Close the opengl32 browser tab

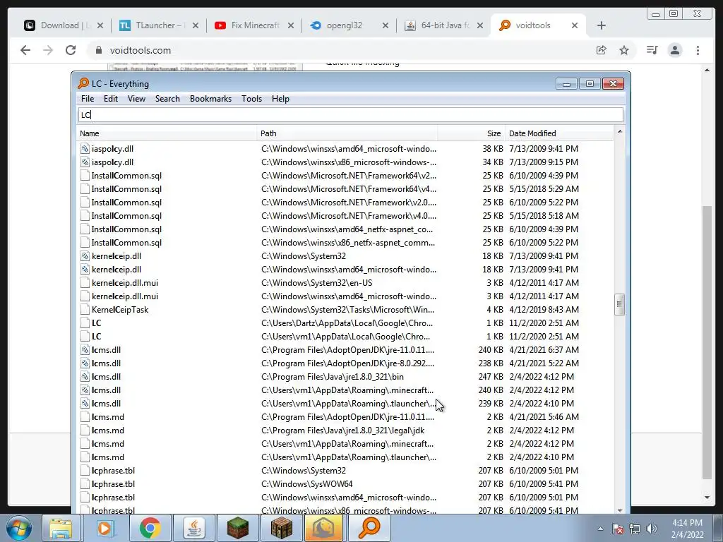pyautogui.click(x=386, y=25)
